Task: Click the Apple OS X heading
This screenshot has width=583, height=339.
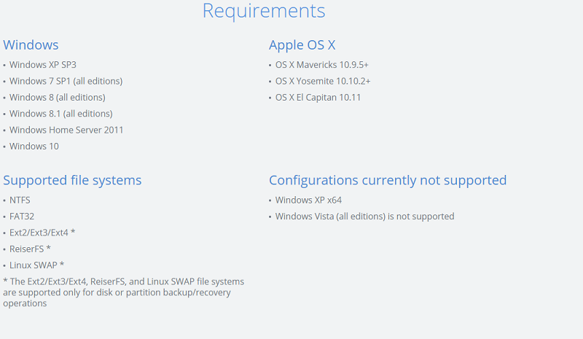Action: click(x=302, y=45)
